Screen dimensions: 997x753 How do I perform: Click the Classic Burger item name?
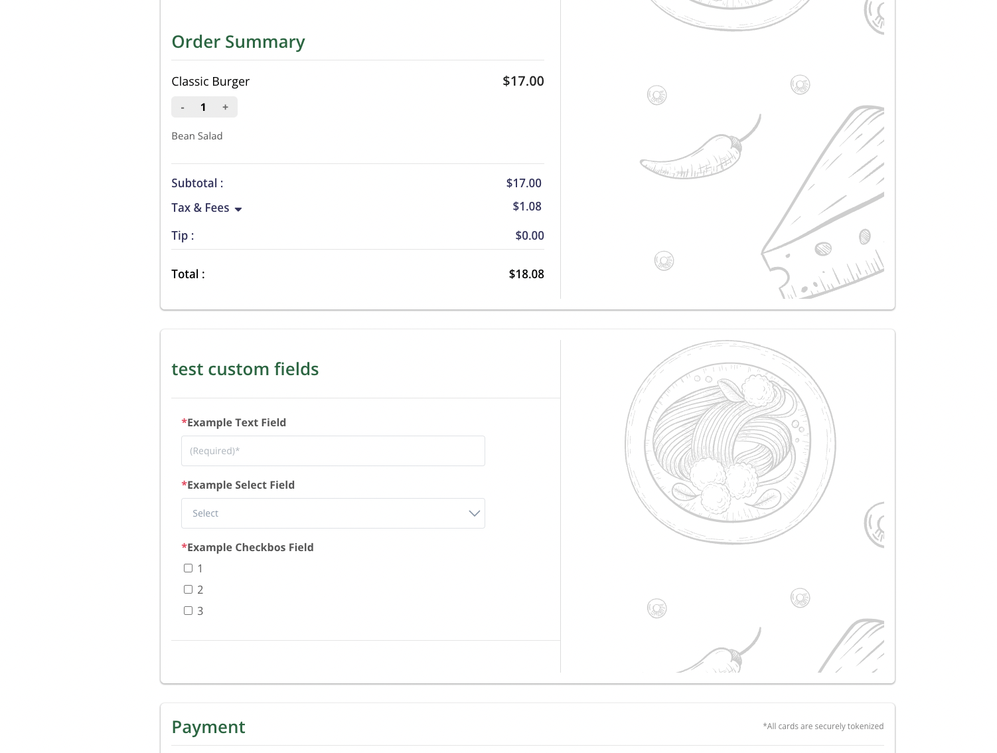tap(210, 82)
